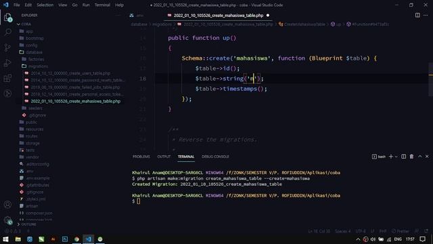Open Chrome from the taskbar

[76, 239]
